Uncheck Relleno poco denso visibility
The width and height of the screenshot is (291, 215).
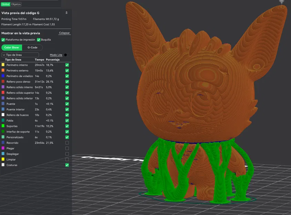[67, 82]
